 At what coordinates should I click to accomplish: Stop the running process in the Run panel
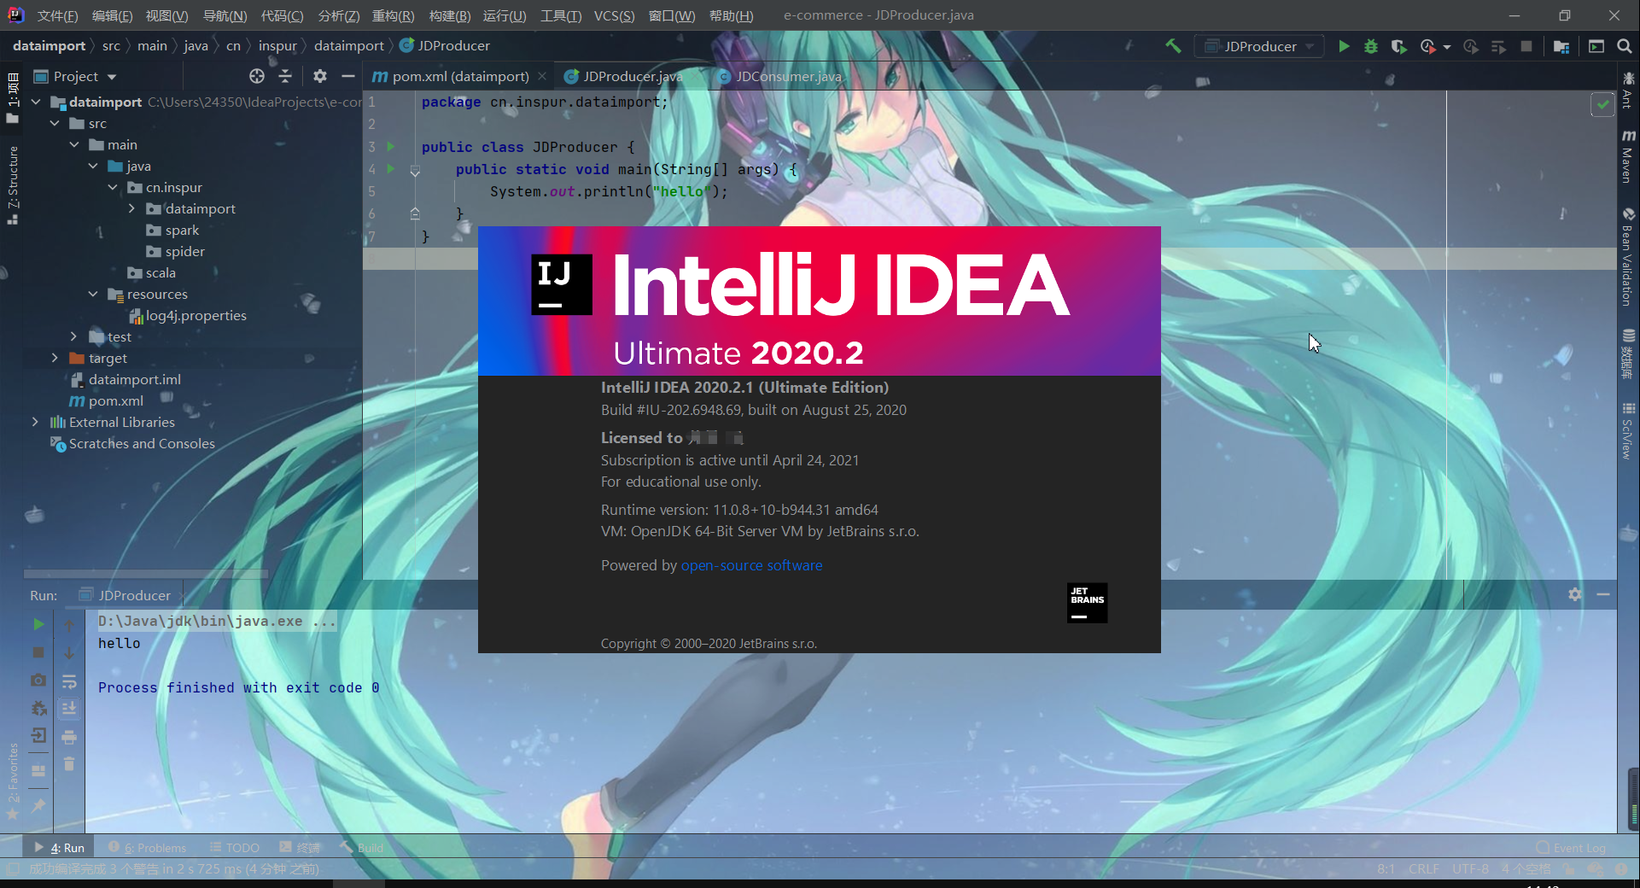(38, 653)
